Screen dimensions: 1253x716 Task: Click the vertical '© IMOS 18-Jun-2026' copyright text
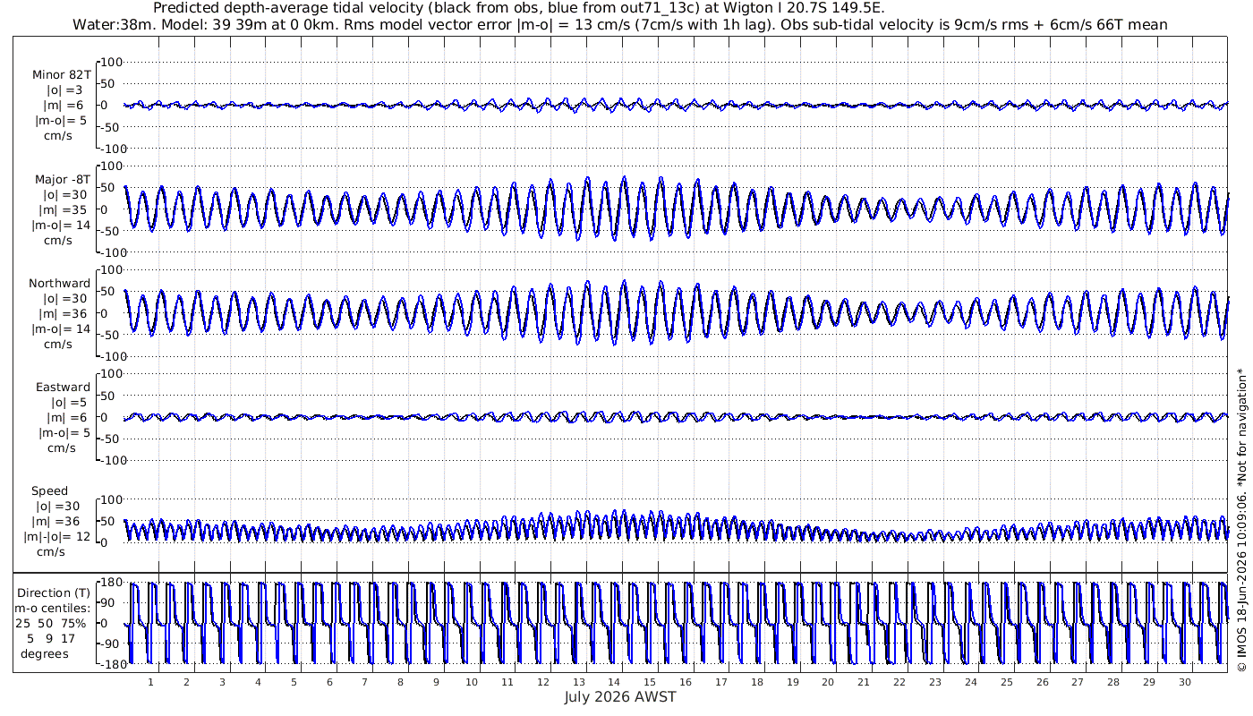click(1241, 519)
